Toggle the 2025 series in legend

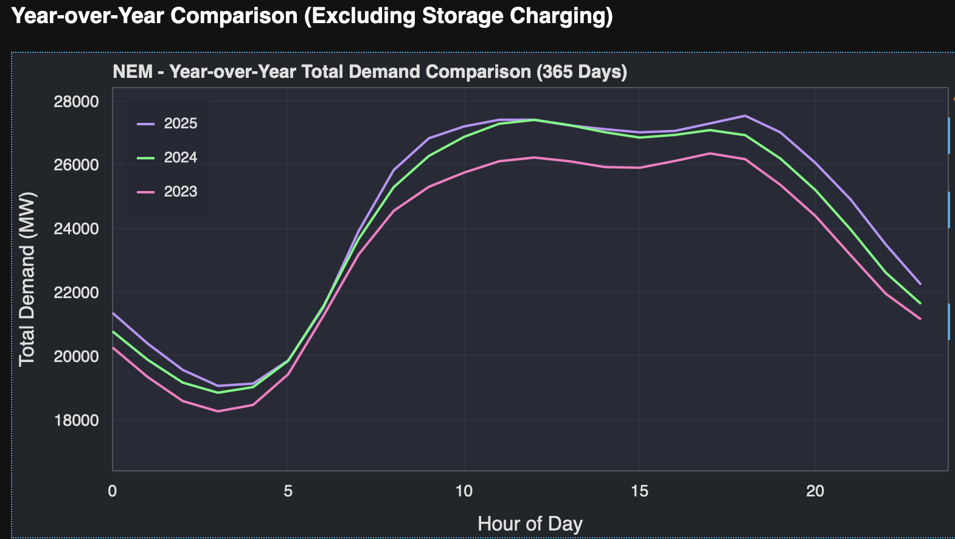180,123
